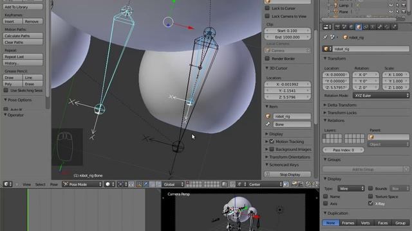Toggle Background Images checkbox
The image size is (412, 231).
(x=272, y=150)
